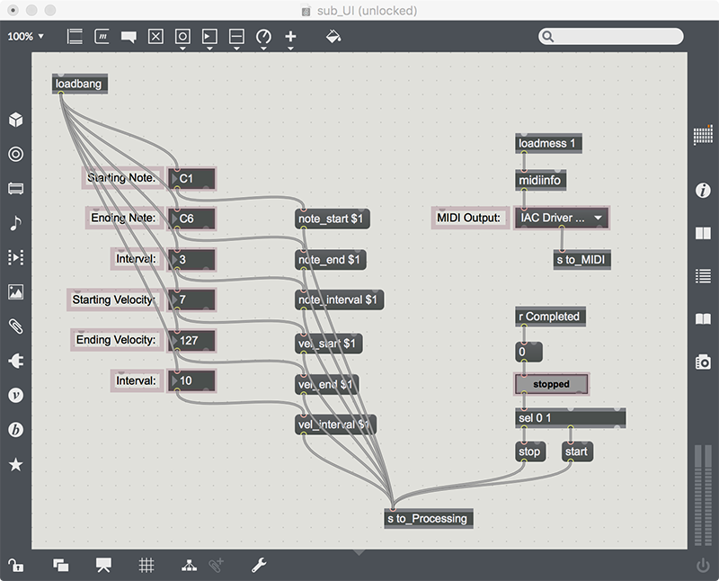Select the 's to_MIDI' send object
Image resolution: width=719 pixels, height=581 pixels.
click(x=581, y=260)
